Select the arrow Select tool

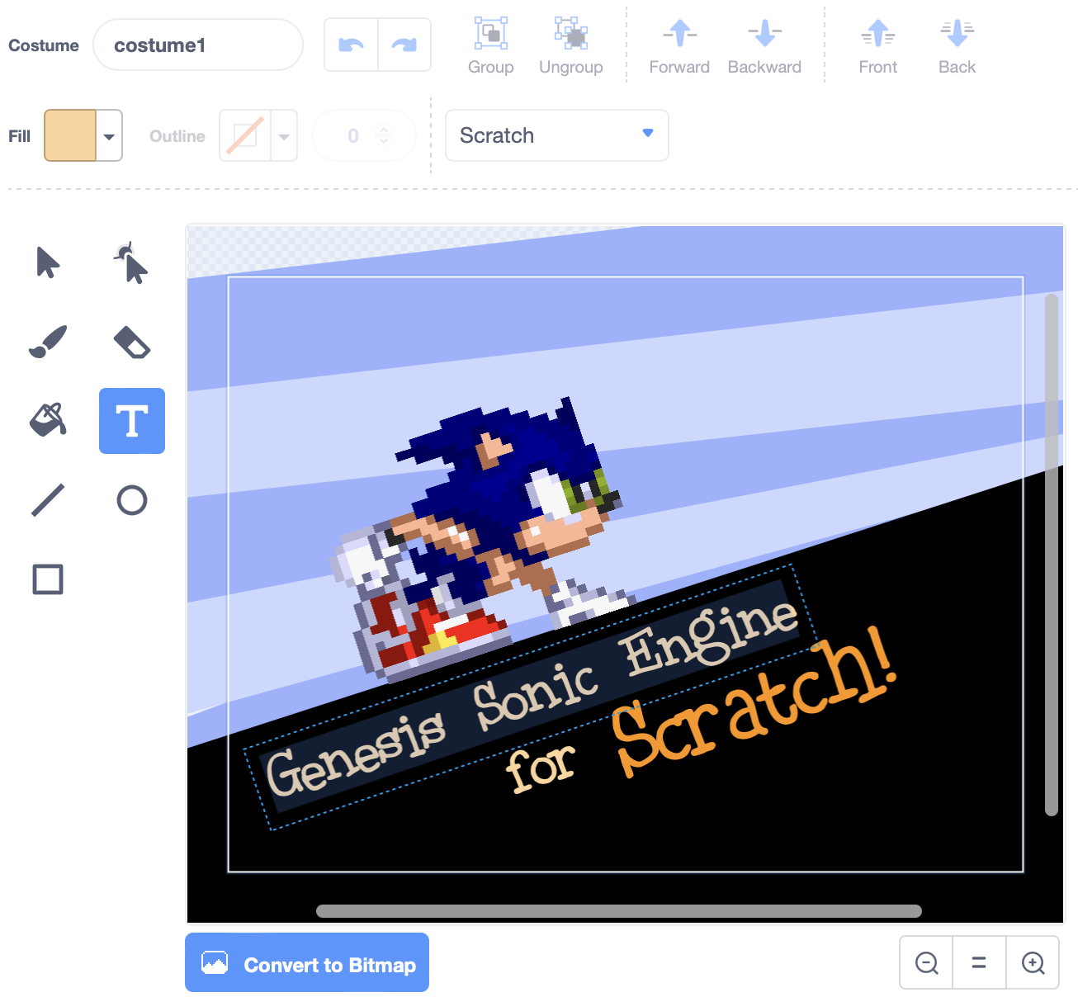(x=48, y=263)
